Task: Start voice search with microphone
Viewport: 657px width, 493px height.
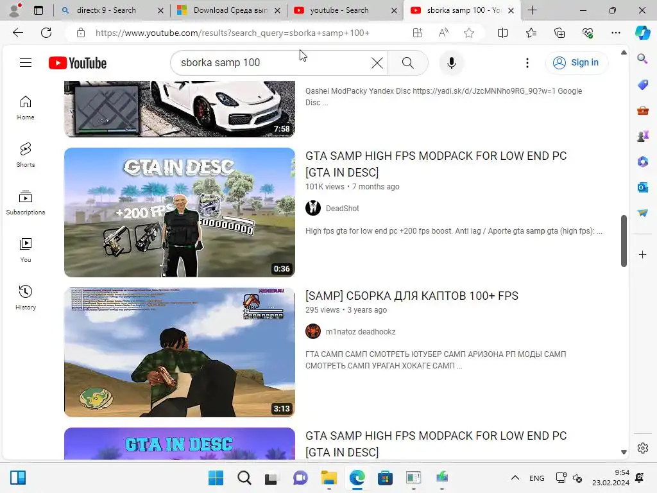Action: point(451,63)
